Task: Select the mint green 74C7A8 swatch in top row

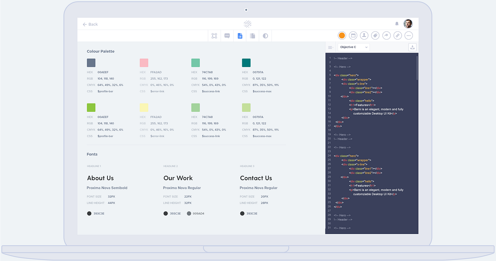Action: pos(195,63)
